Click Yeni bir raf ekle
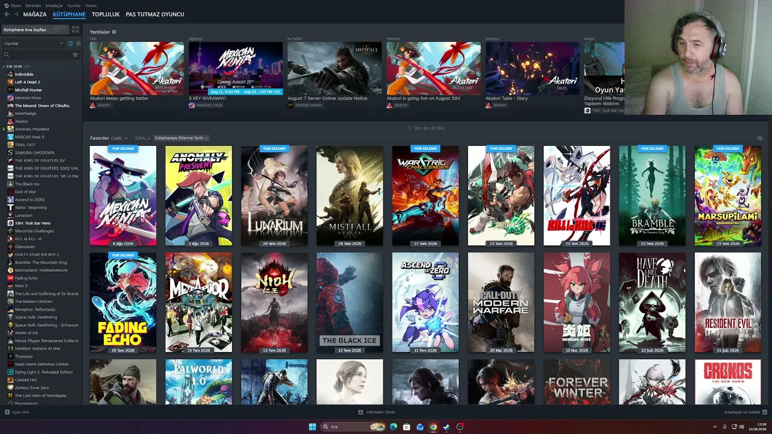This screenshot has width=772, height=434. click(x=425, y=128)
